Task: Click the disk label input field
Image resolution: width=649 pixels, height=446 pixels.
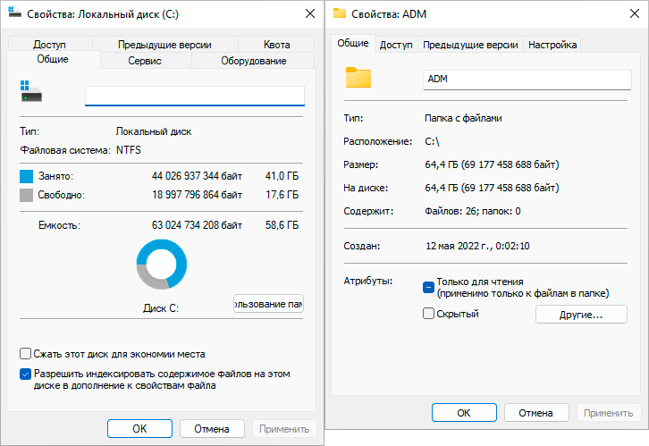Action: click(194, 96)
